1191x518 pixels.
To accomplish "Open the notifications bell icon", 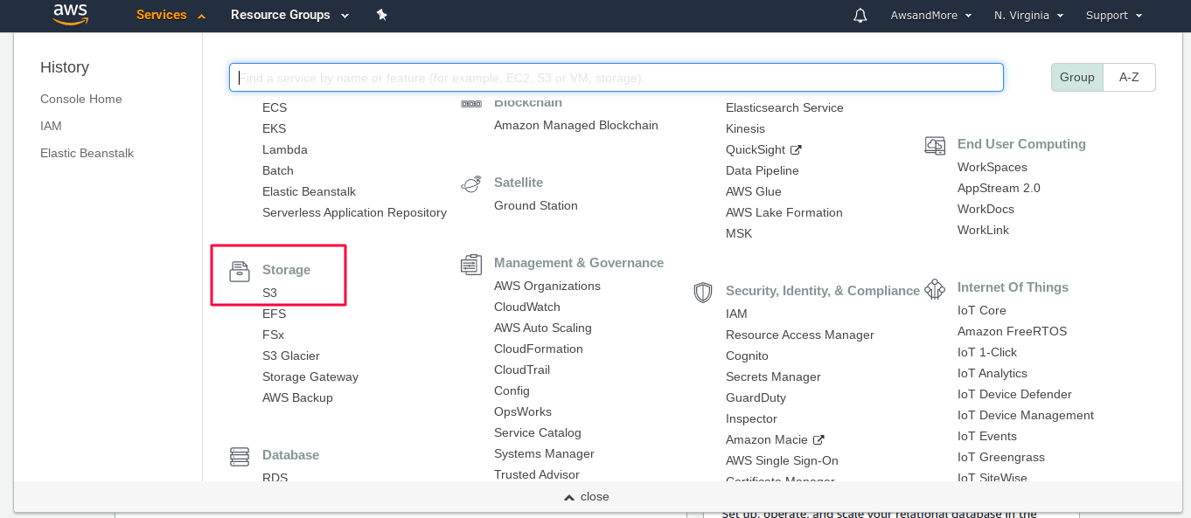I will tap(860, 16).
